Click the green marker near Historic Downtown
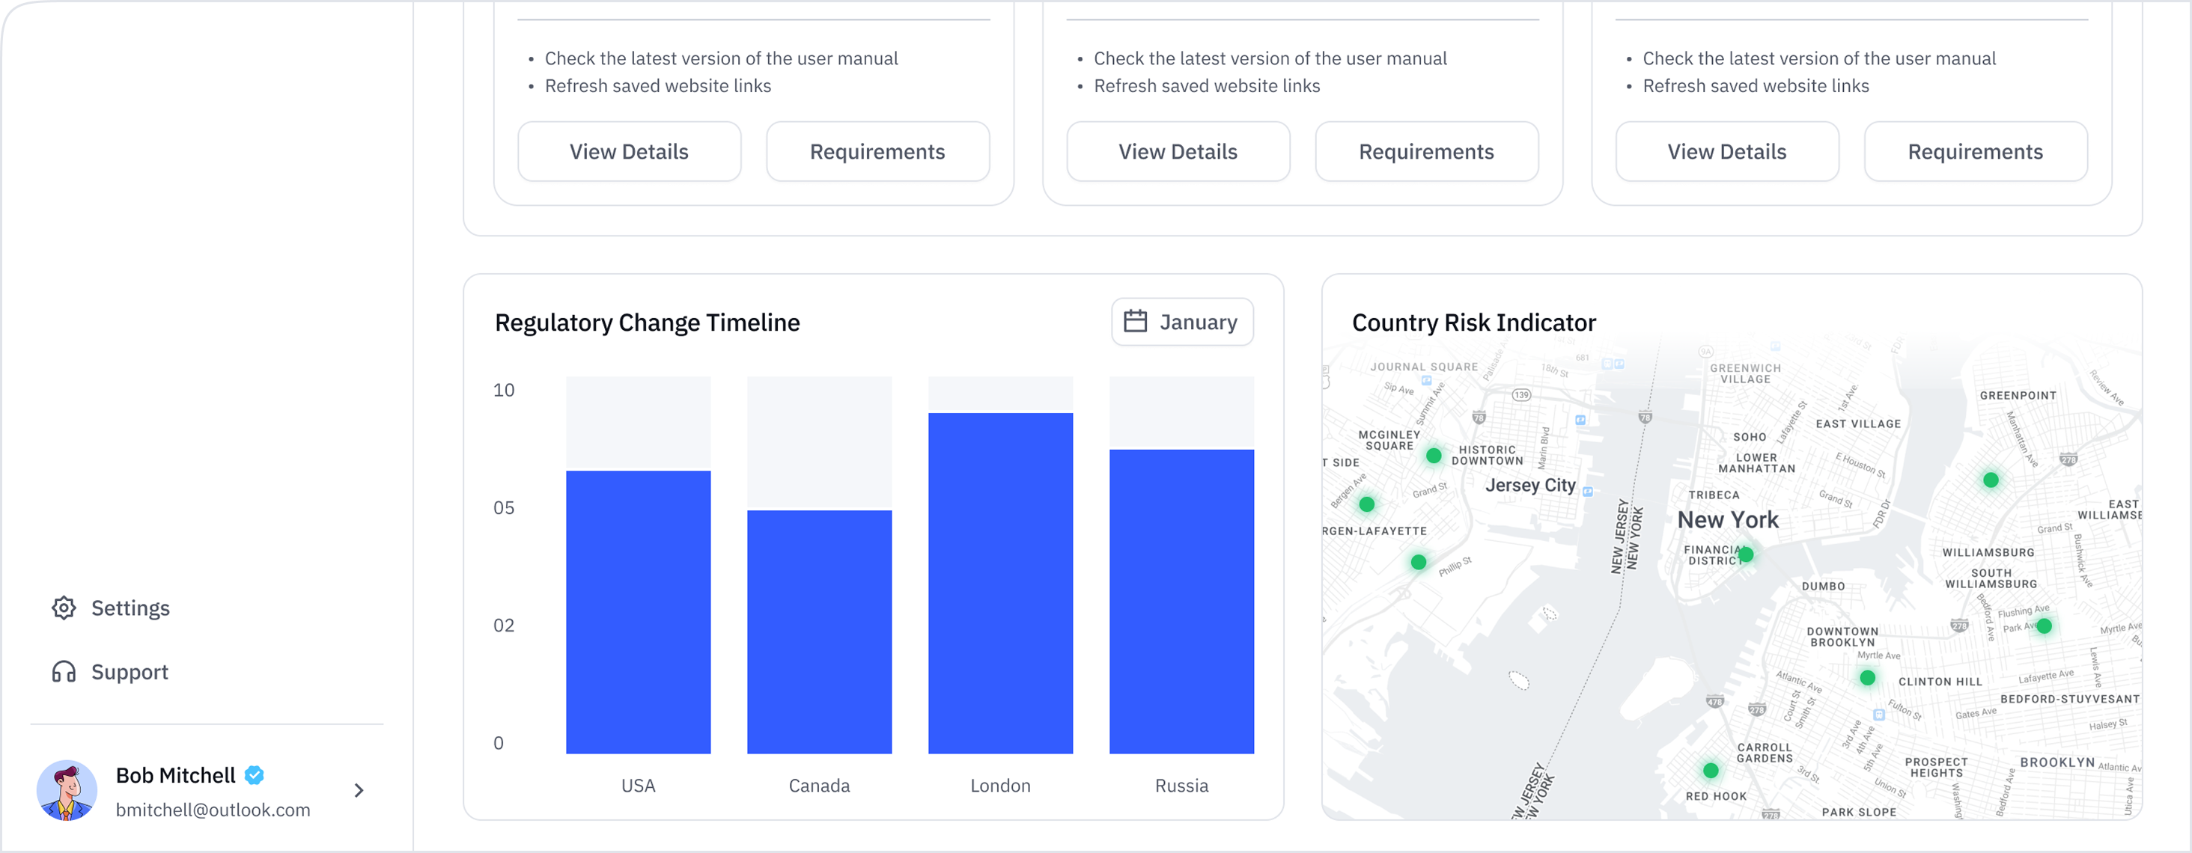 (x=1433, y=456)
